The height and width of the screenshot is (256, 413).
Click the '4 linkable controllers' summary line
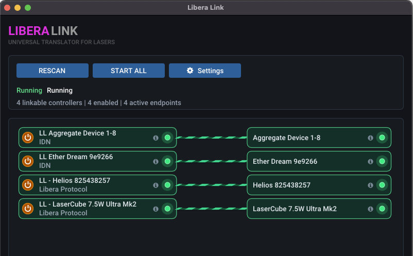coord(99,103)
